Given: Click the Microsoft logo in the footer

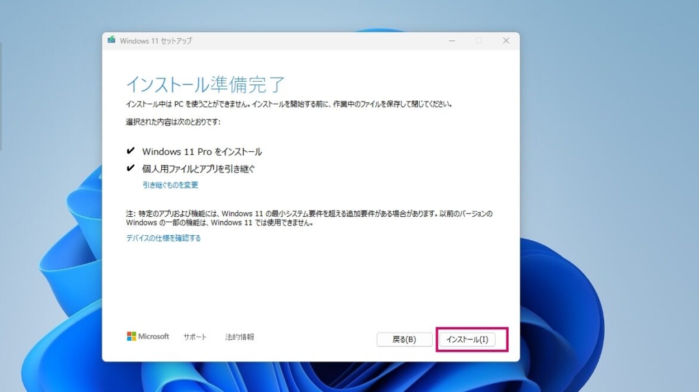Looking at the screenshot, I should (x=147, y=336).
